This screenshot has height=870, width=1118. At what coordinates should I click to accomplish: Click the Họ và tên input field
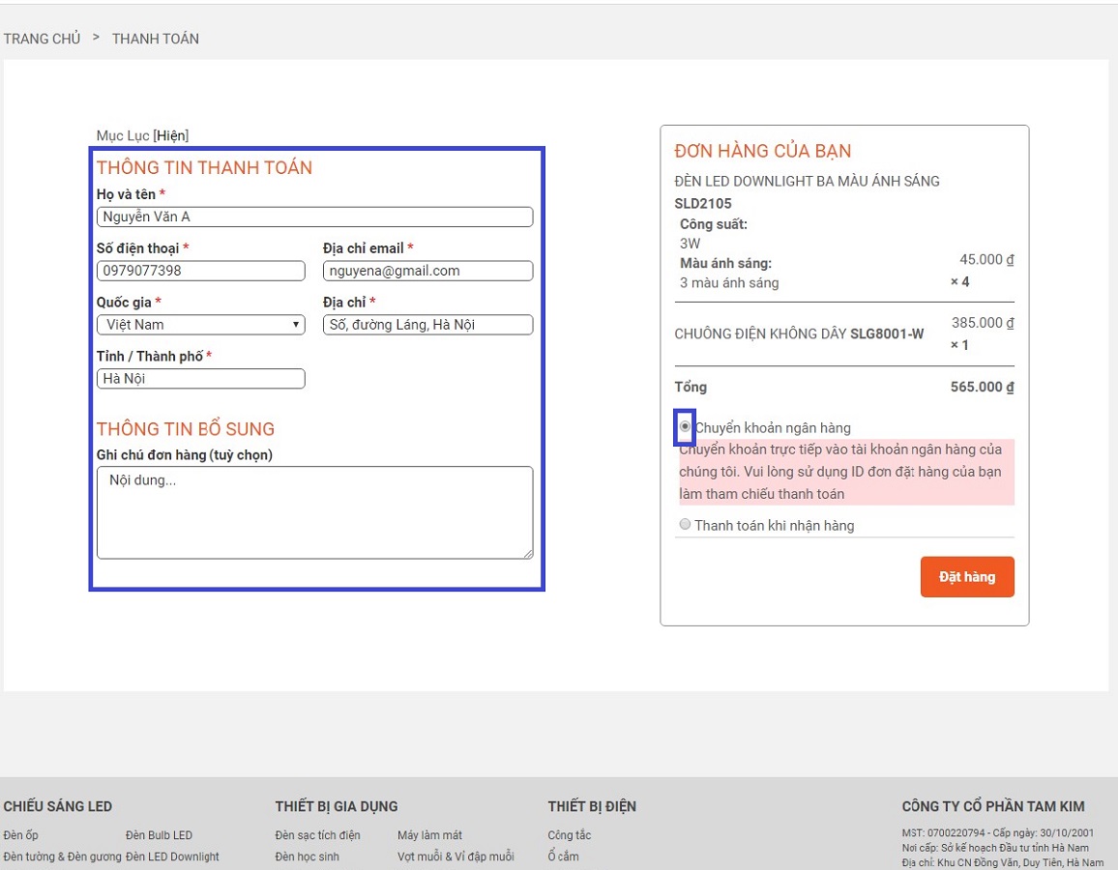click(314, 217)
